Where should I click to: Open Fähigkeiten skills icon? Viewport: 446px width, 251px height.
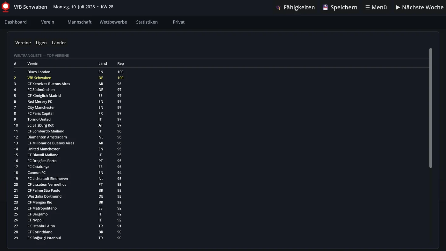coord(278,7)
